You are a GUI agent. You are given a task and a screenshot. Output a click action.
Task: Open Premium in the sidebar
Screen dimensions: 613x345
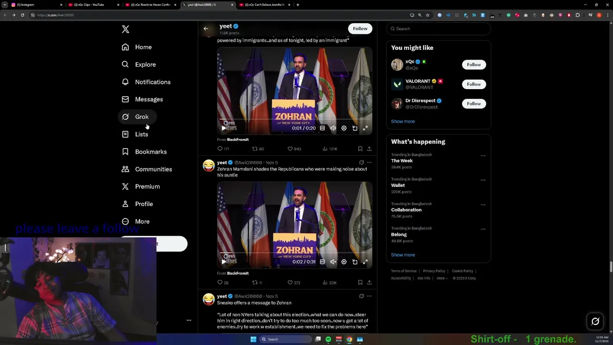coord(140,186)
